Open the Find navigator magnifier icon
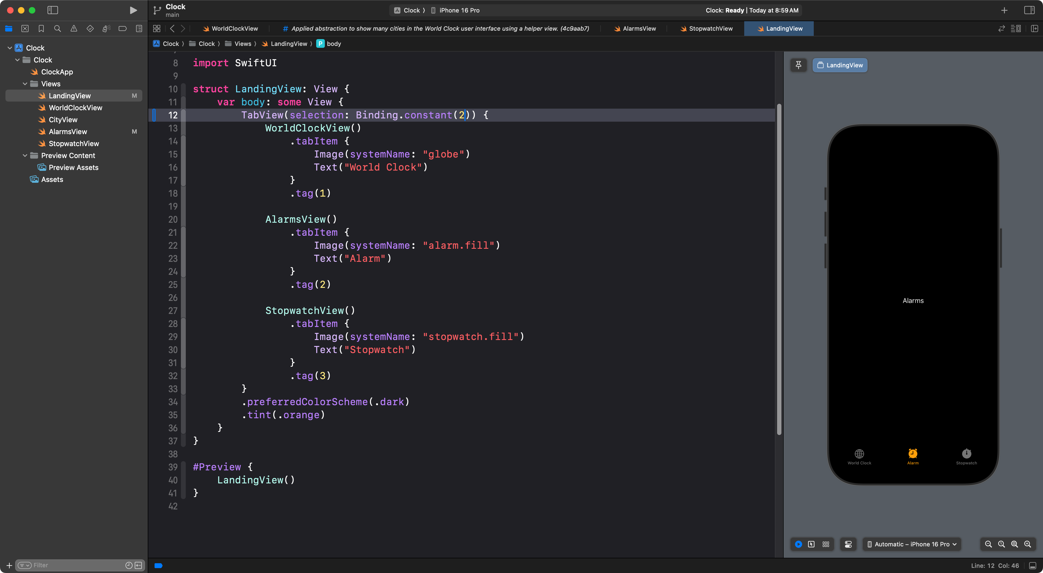This screenshot has height=573, width=1043. 58,28
